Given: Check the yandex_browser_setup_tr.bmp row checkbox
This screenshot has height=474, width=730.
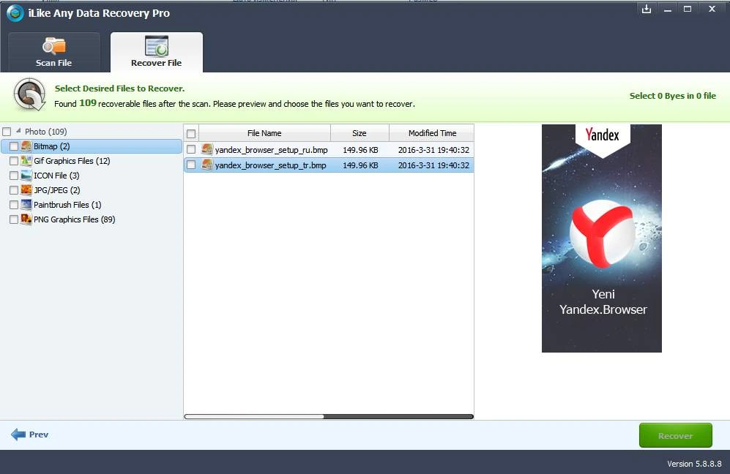Looking at the screenshot, I should [x=191, y=165].
